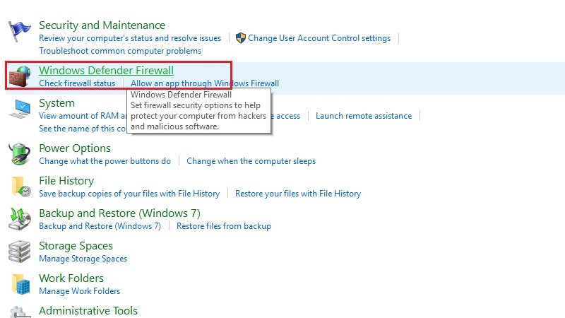Click the File History folder icon
The width and height of the screenshot is (565, 318).
20,186
